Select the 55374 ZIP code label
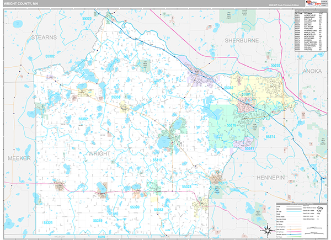The width and height of the screenshot is (331, 240). tap(270, 136)
